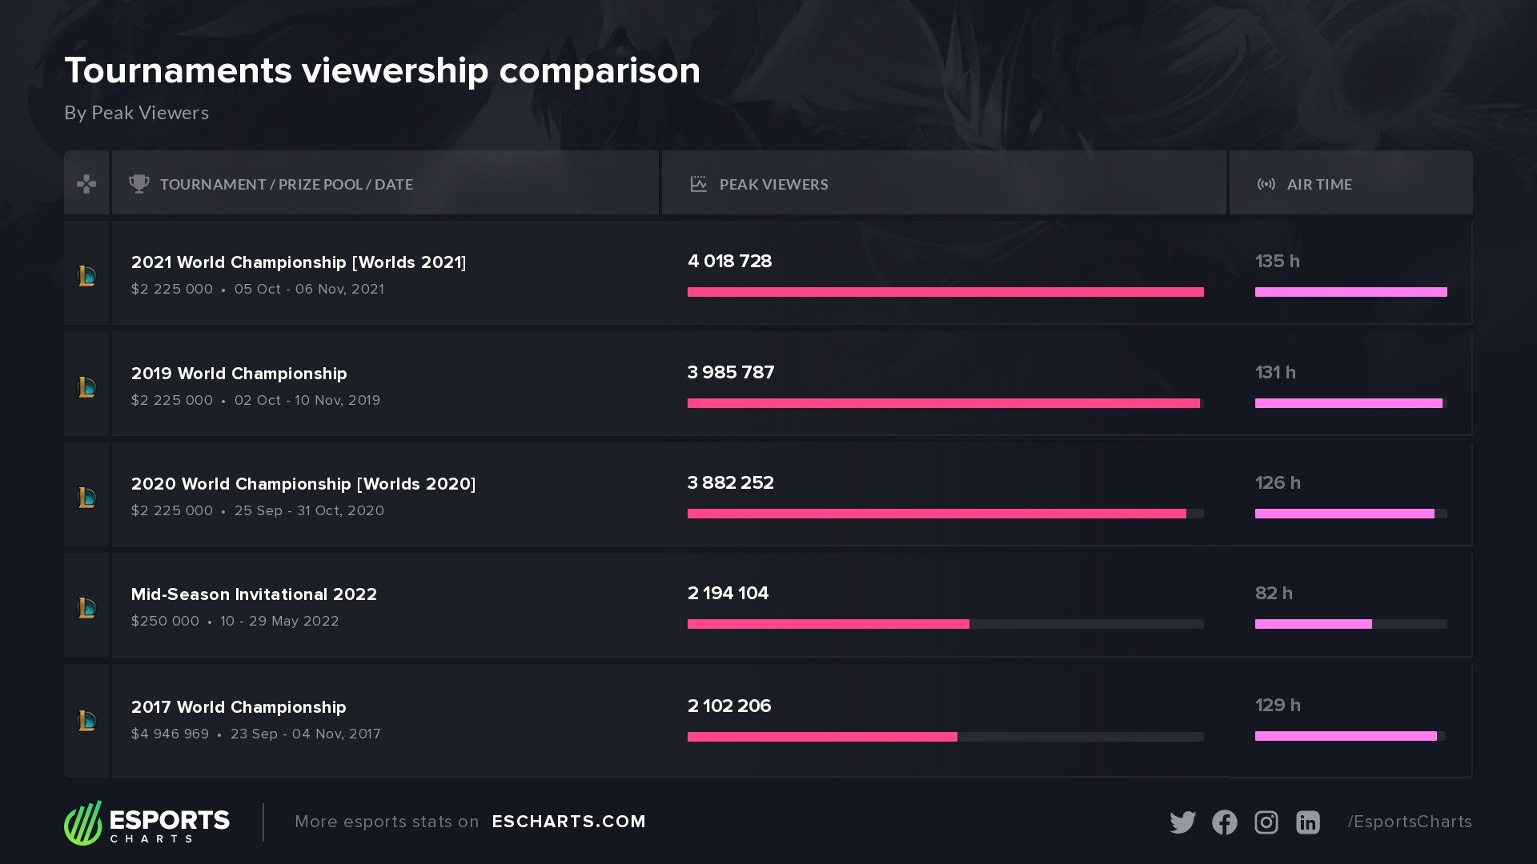Open the LinkedIn icon
This screenshot has height=864, width=1537.
[1307, 822]
